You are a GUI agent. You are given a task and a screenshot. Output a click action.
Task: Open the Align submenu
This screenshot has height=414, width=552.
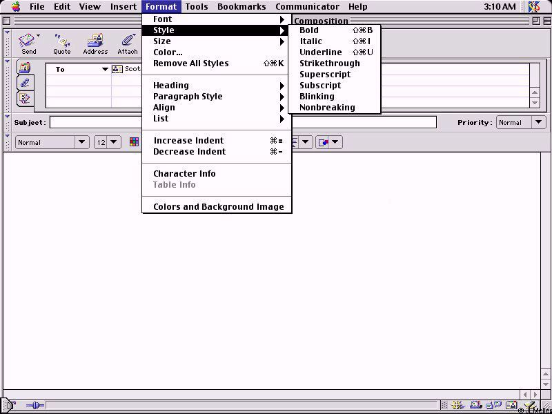pos(217,108)
